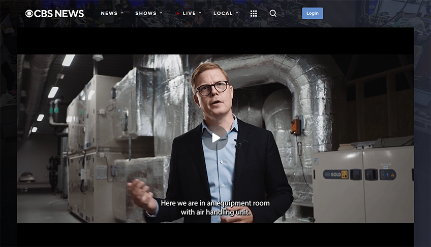Open the Live menu
This screenshot has height=247, width=431.
(189, 13)
